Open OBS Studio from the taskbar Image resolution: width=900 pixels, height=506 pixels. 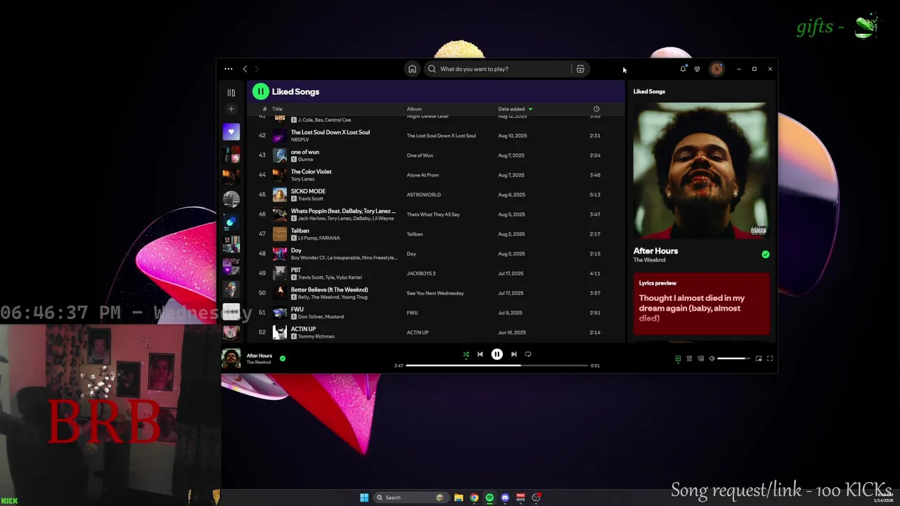[x=536, y=498]
